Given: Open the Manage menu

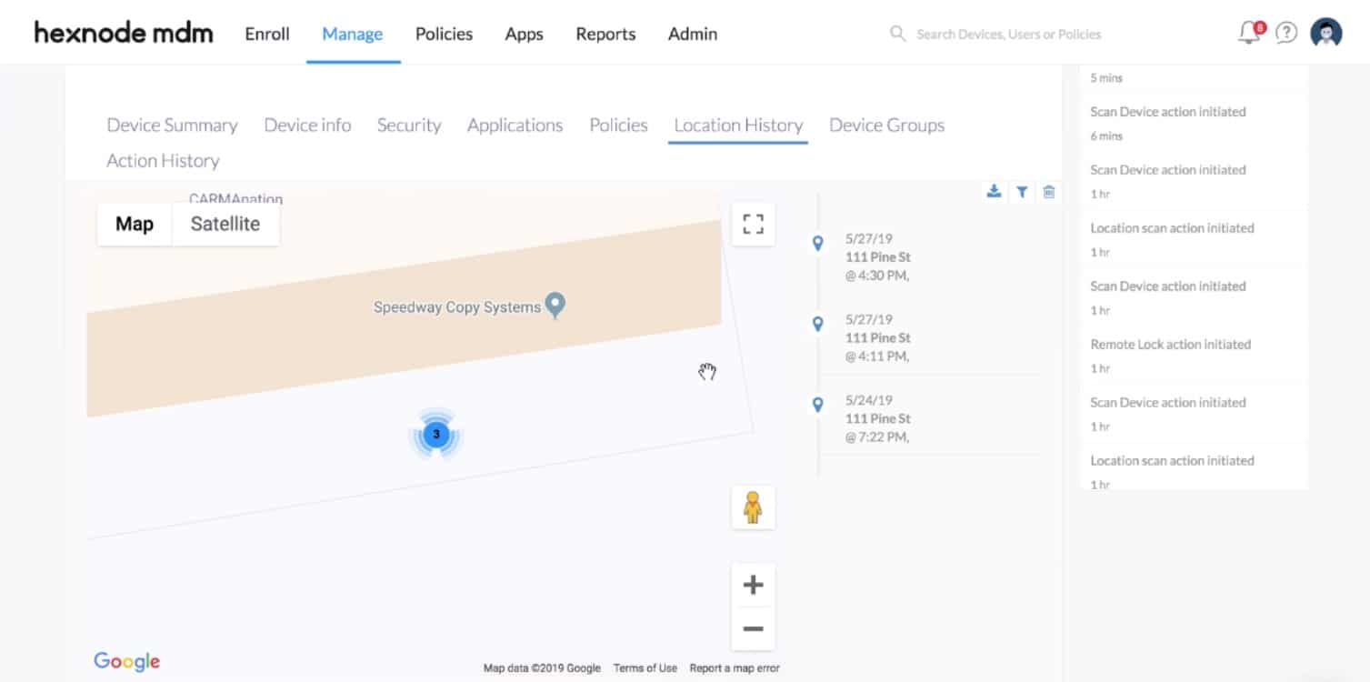Looking at the screenshot, I should tap(353, 34).
